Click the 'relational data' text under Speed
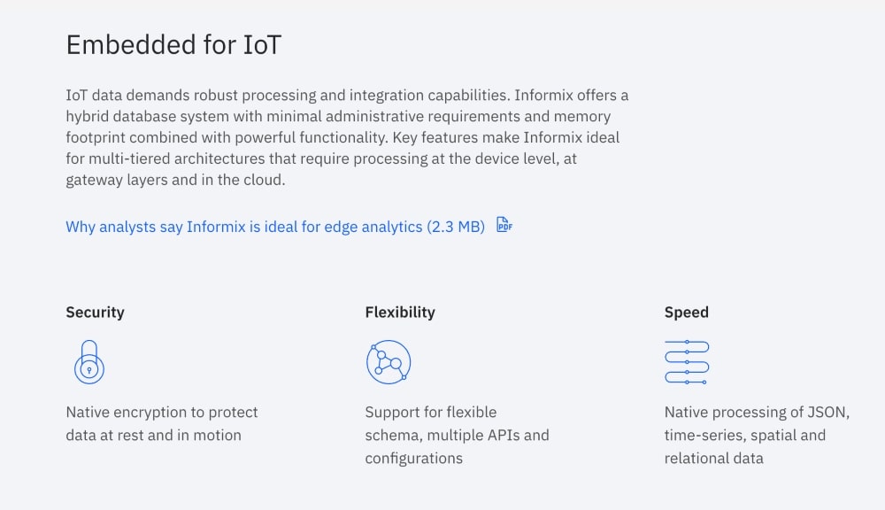885x510 pixels. 713,458
